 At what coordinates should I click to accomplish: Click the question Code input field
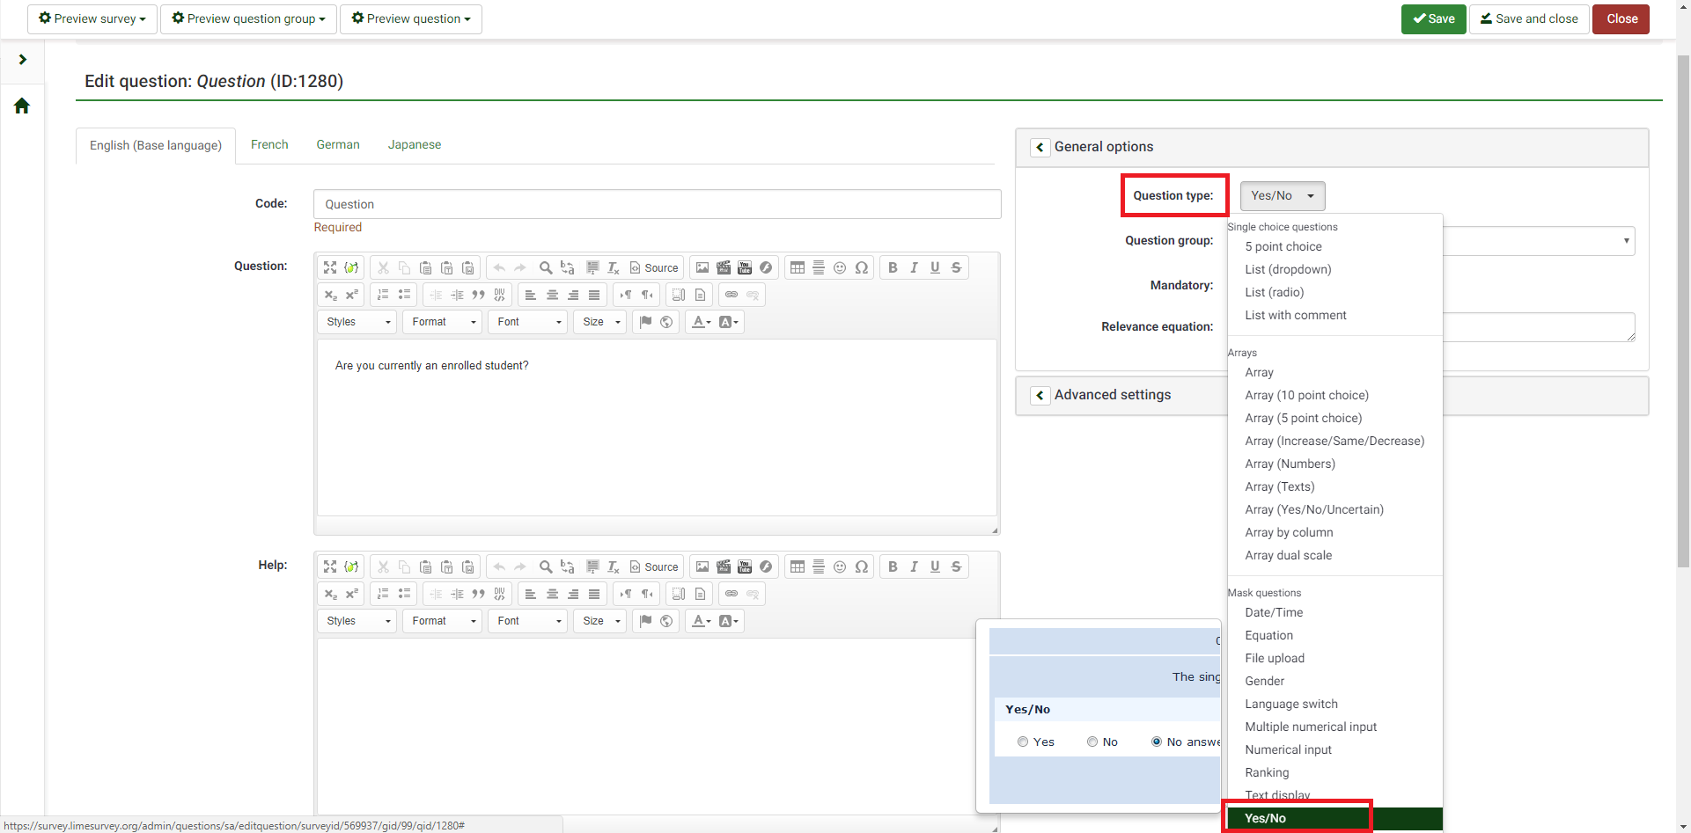coord(657,204)
